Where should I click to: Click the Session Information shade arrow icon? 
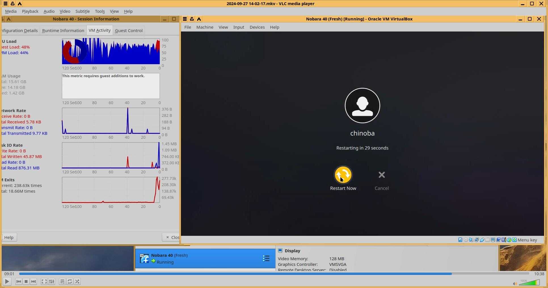[x=9, y=19]
